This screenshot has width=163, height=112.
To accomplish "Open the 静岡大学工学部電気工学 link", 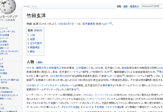I will pos(50,68).
